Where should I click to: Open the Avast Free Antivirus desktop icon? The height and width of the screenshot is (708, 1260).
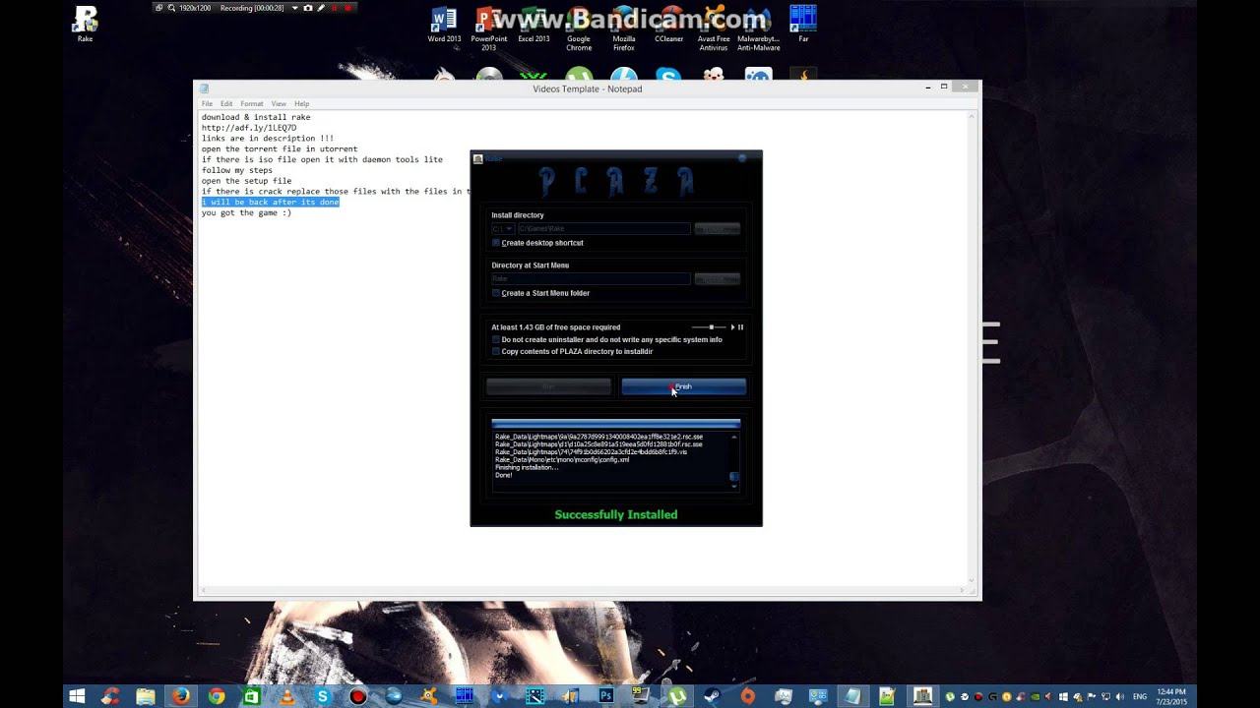coord(714,28)
